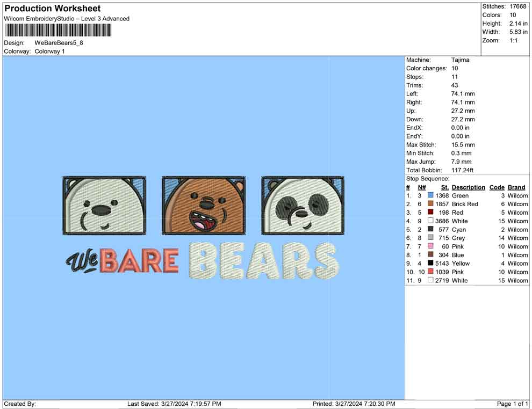Click the Stops value '11'
The width and height of the screenshot is (532, 409).
[455, 77]
